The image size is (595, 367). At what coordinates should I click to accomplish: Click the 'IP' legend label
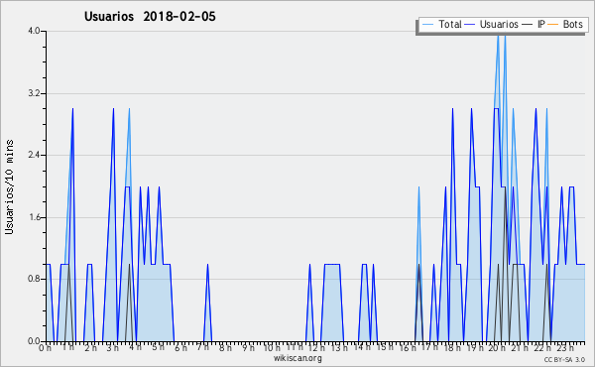(x=541, y=24)
